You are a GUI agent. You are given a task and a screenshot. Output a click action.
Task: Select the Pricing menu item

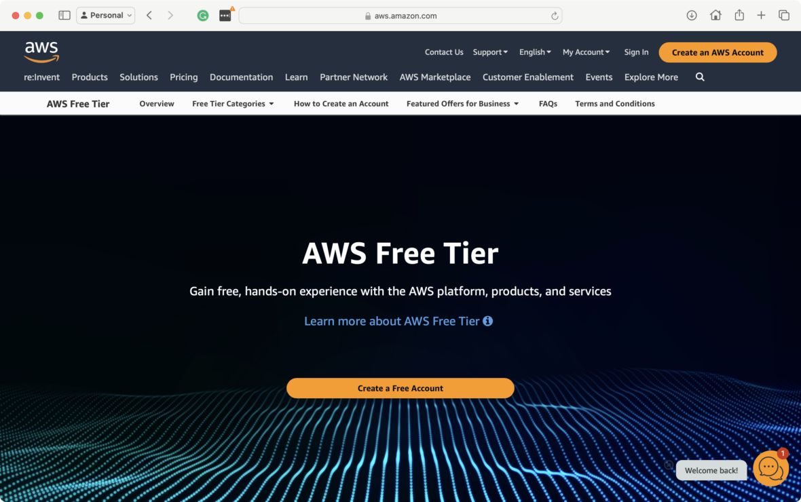[183, 77]
